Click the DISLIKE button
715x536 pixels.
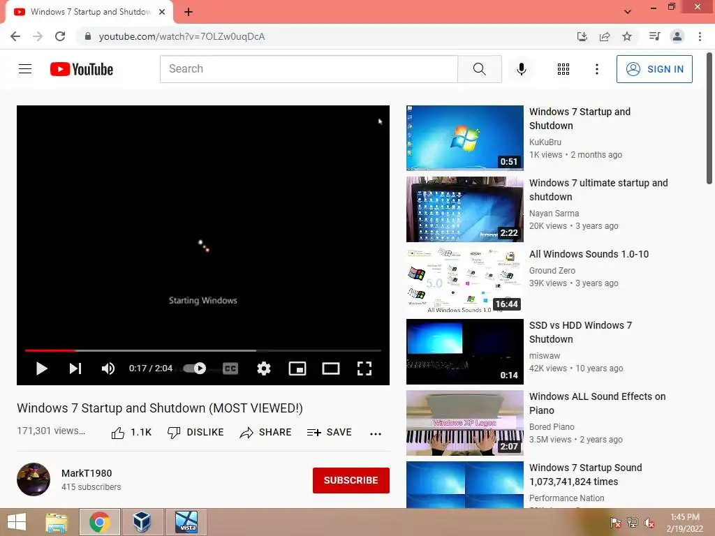196,432
